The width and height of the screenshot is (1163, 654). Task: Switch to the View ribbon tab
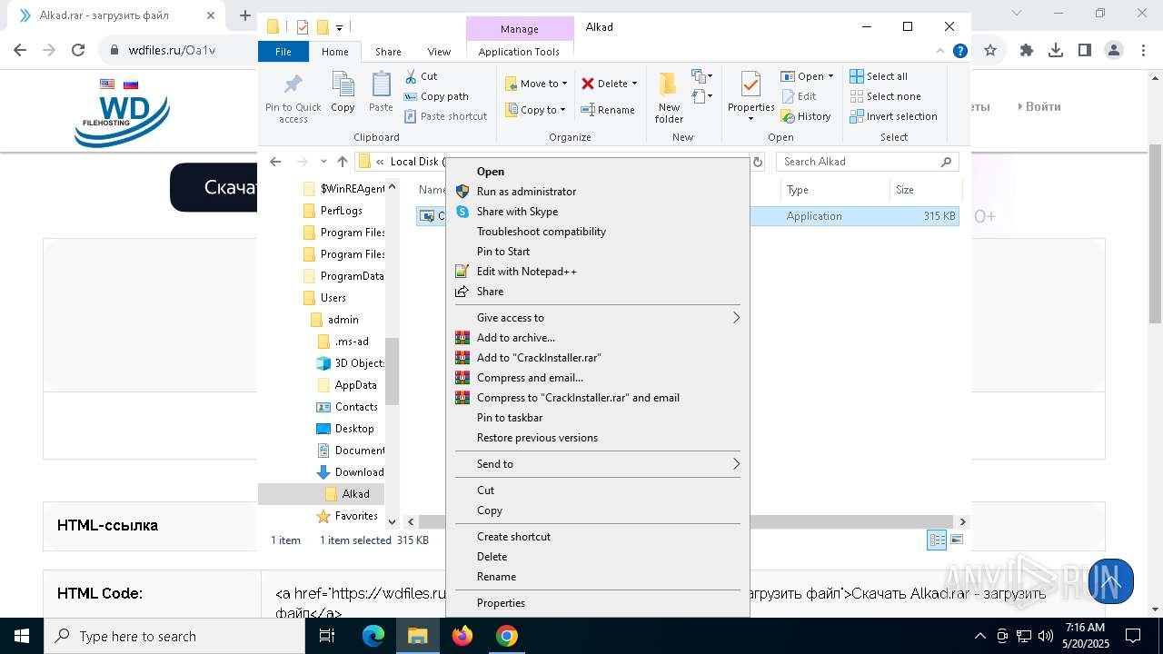coord(439,52)
